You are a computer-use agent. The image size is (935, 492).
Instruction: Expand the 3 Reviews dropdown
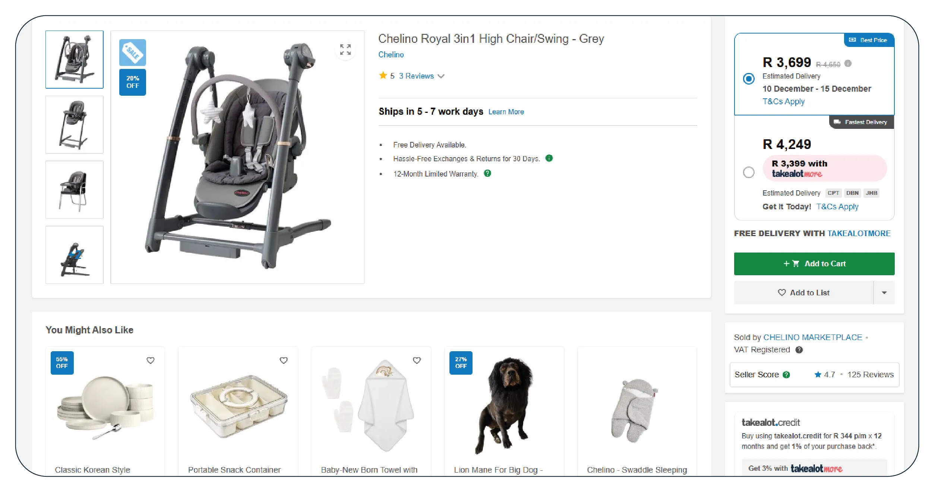pos(421,76)
